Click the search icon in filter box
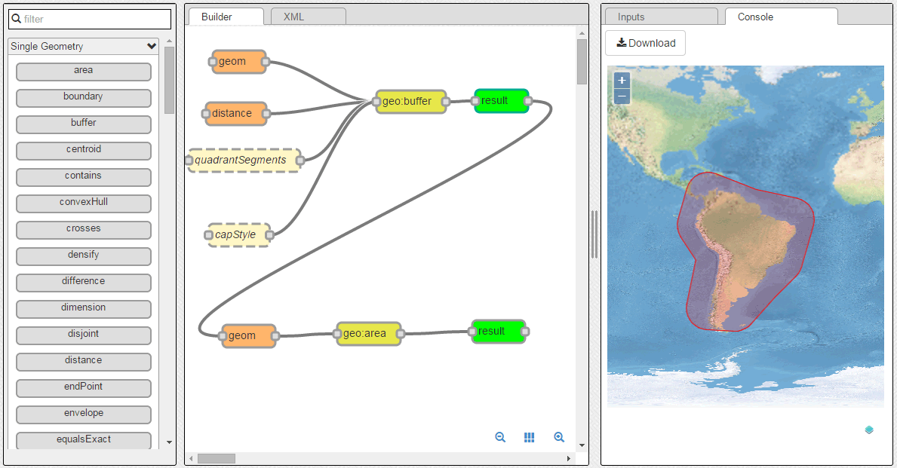The image size is (897, 468). point(16,19)
